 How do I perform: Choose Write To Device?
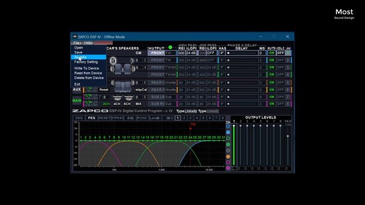coord(86,68)
